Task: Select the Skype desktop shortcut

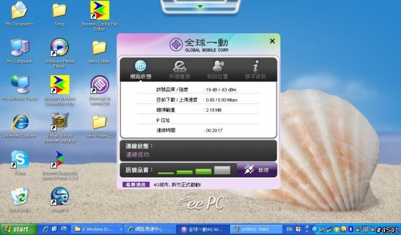Action: pos(19,163)
